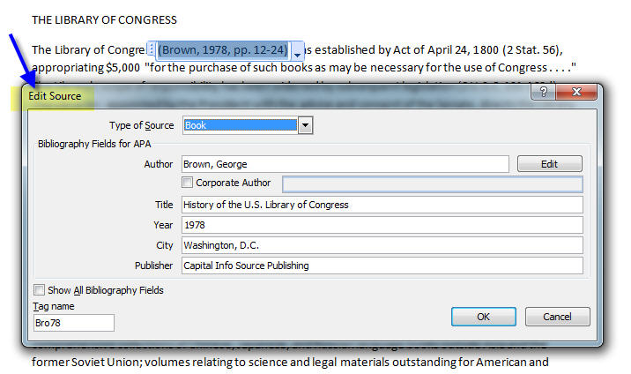Image resolution: width=631 pixels, height=374 pixels.
Task: Click the Type of Source label
Action: [141, 125]
